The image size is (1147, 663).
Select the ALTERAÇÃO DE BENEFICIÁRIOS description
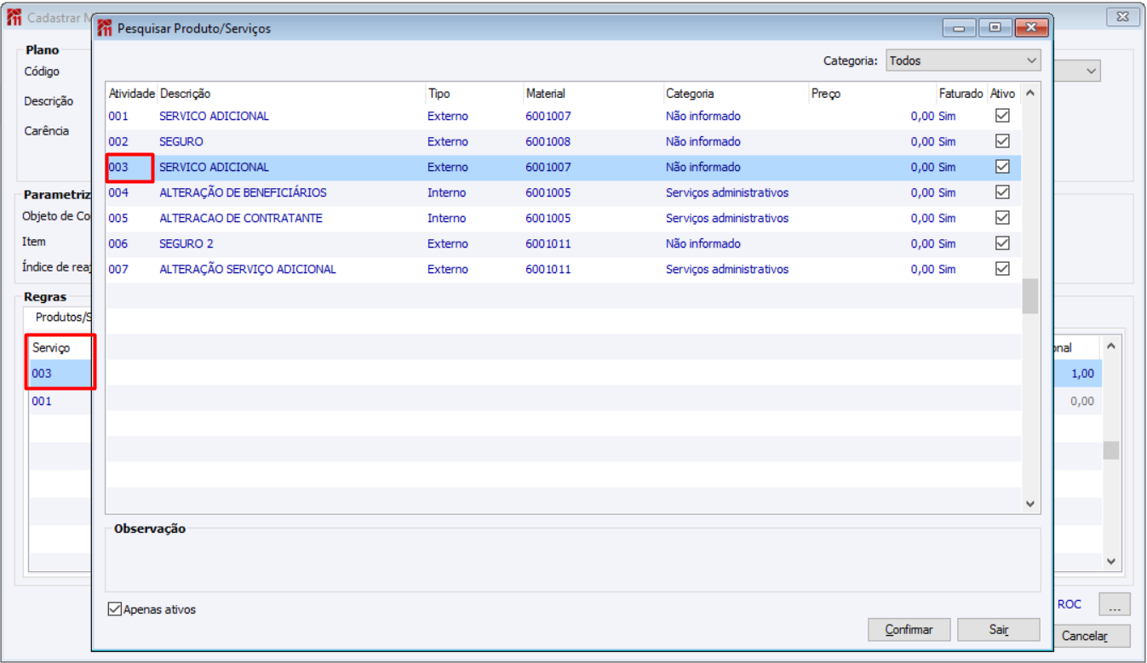243,192
